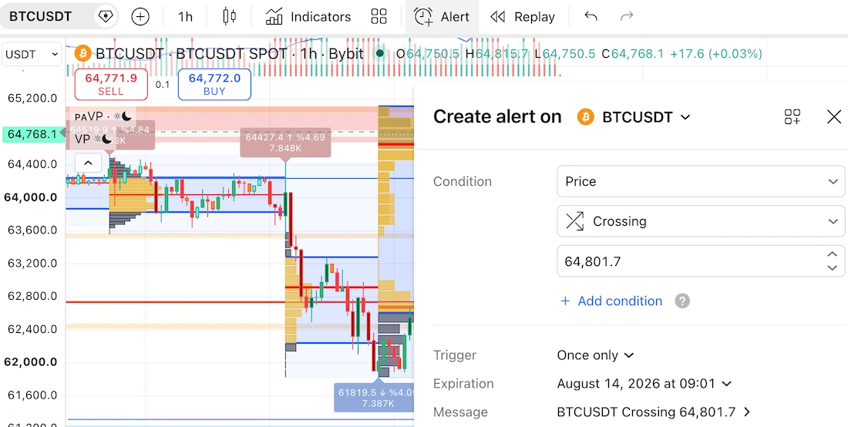The image size is (848, 427).
Task: Click the Alert toolbar button
Action: [442, 17]
